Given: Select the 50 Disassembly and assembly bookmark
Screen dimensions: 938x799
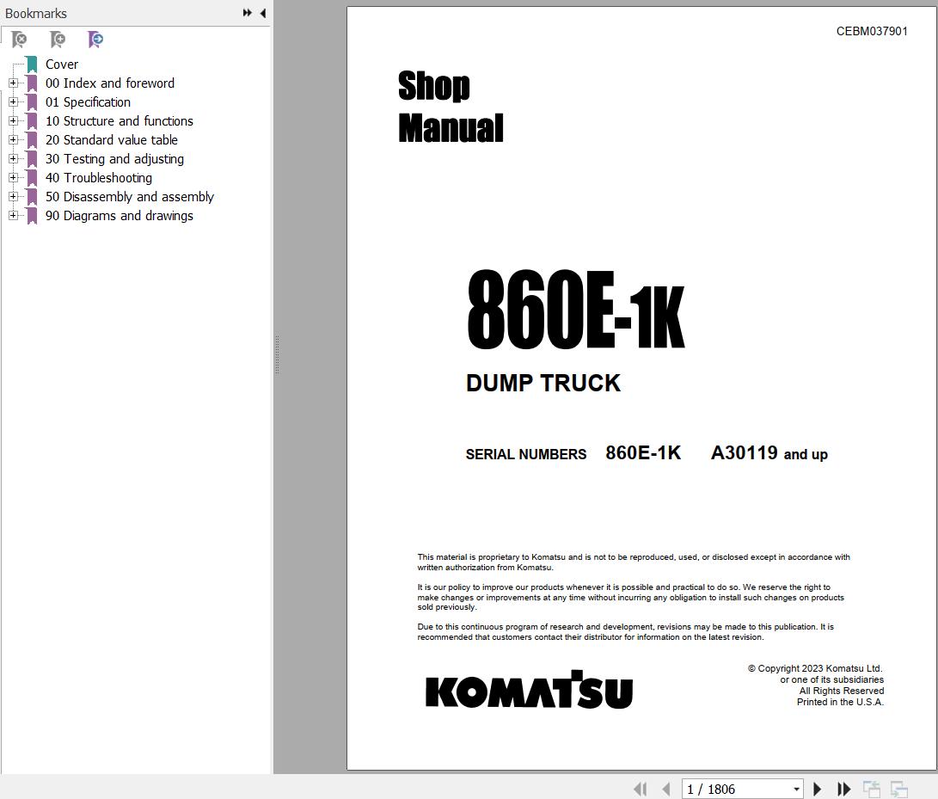Looking at the screenshot, I should point(129,197).
